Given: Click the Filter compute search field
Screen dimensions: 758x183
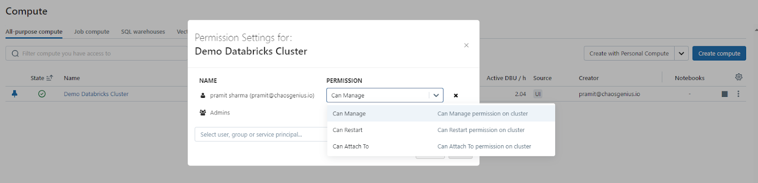Looking at the screenshot, I should click(97, 53).
